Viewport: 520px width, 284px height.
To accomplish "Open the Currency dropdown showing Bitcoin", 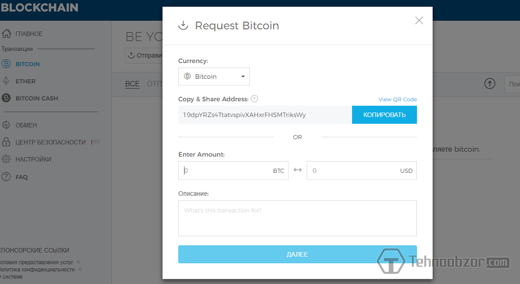I will pyautogui.click(x=214, y=77).
